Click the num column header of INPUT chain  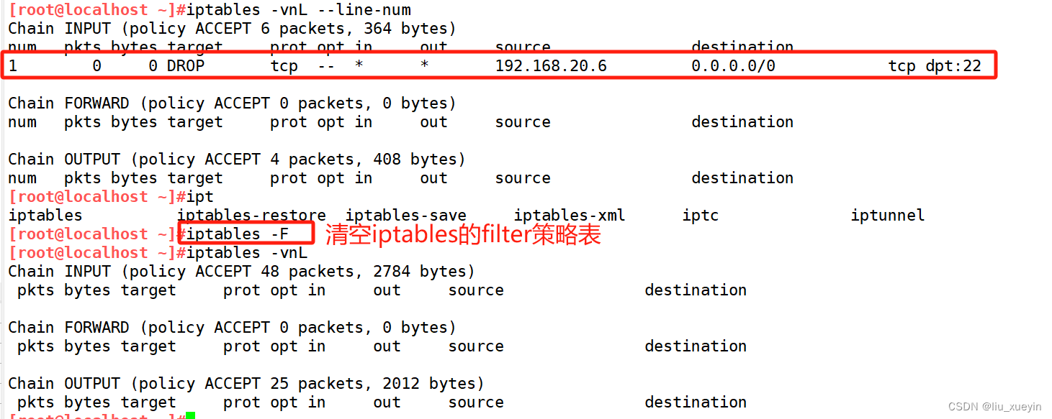pos(22,46)
